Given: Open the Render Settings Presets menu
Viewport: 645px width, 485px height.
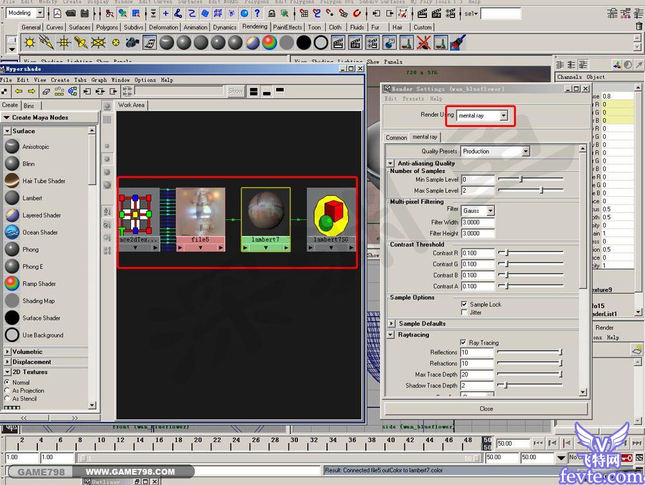Looking at the screenshot, I should pyautogui.click(x=413, y=99).
